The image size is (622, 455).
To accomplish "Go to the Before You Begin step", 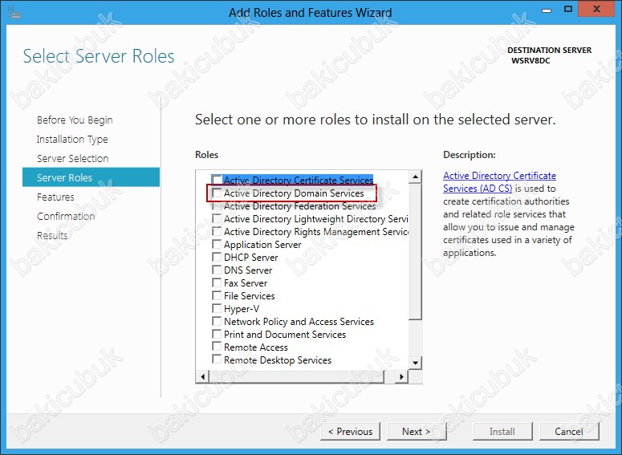I will [x=75, y=120].
